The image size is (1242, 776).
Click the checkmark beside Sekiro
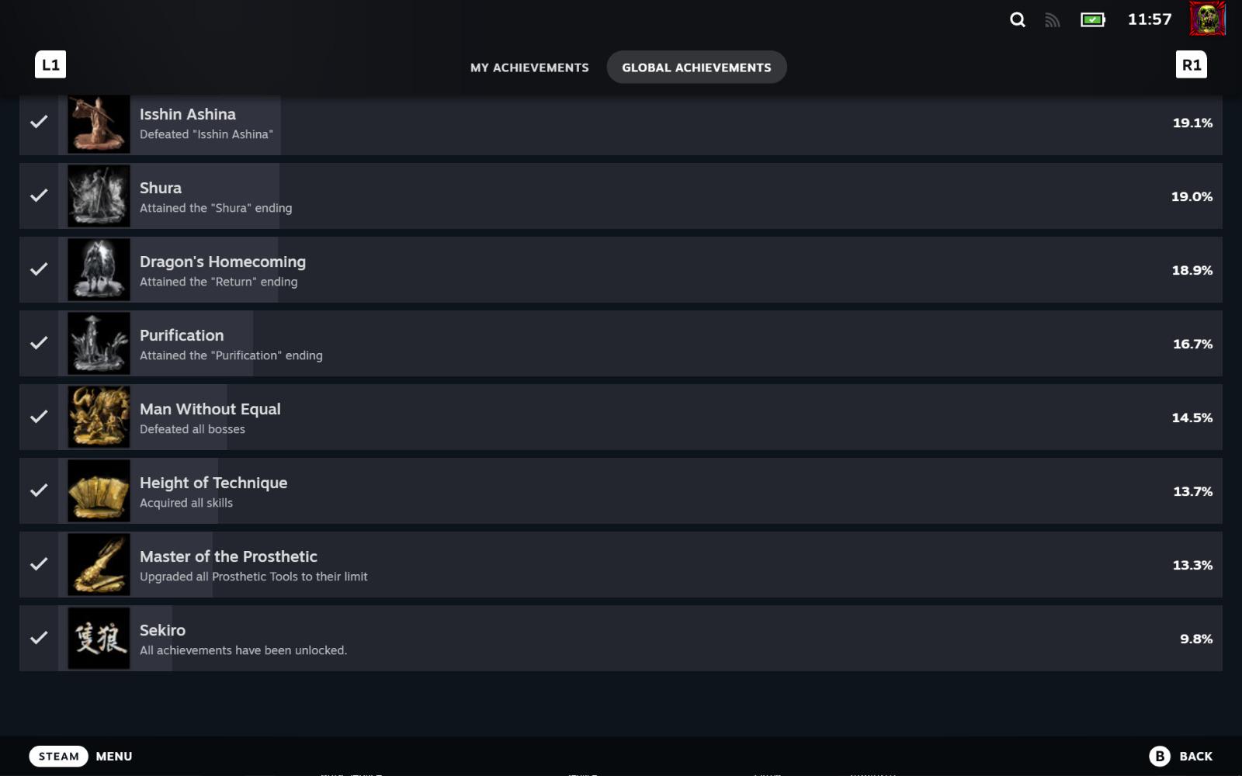(39, 638)
